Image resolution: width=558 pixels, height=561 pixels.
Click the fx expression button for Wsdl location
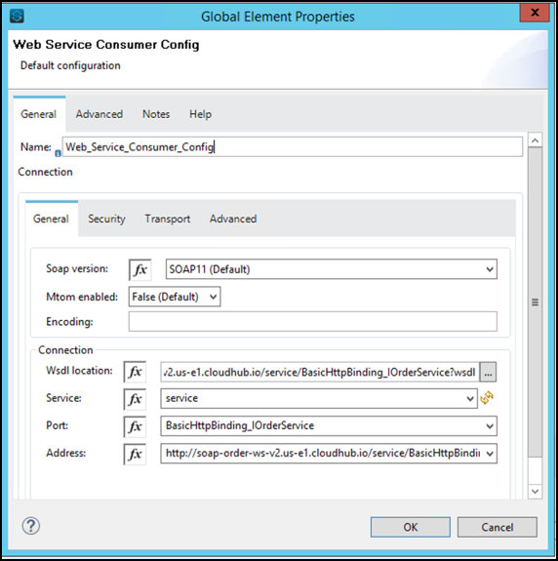[135, 372]
